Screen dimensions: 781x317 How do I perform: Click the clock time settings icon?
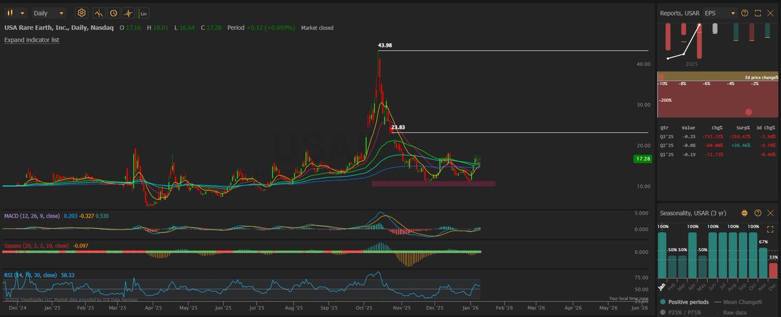tap(113, 13)
